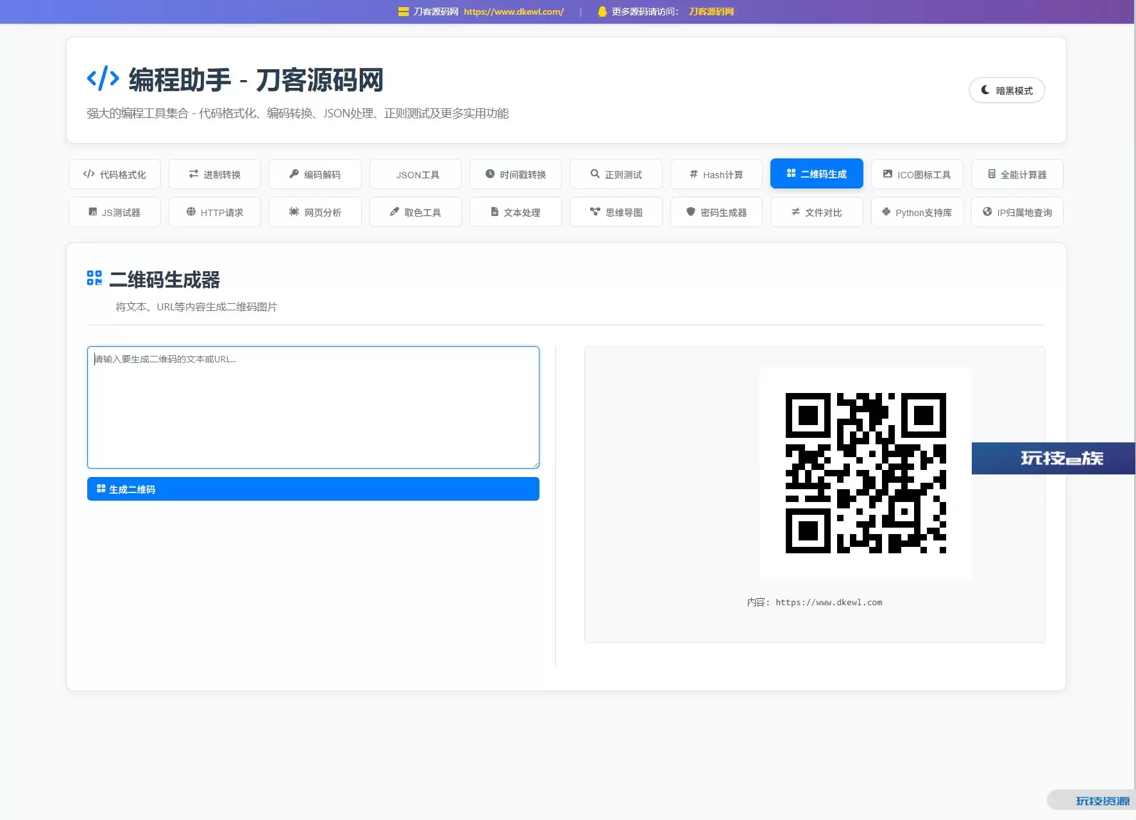1136x820 pixels.
Task: Click the spider icon on 网页分析
Action: click(x=294, y=212)
